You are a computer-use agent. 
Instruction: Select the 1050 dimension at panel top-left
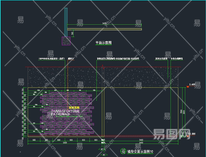(35, 92)
